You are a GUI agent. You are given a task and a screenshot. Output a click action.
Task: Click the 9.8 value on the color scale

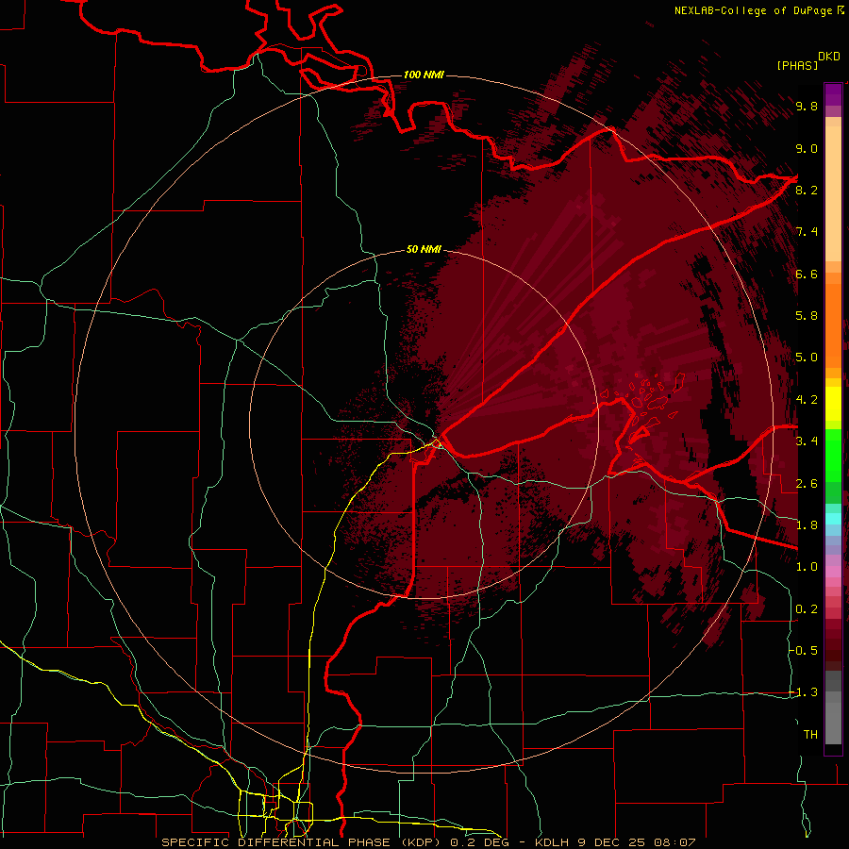[807, 107]
